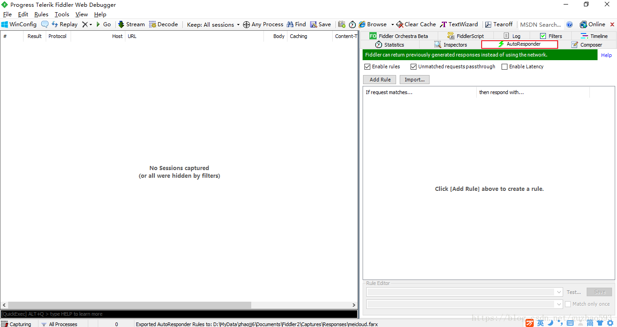Open the Rules menu
The width and height of the screenshot is (617, 327).
point(41,14)
